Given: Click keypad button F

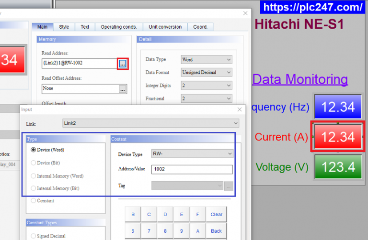Looking at the screenshot, I should click(x=197, y=214).
